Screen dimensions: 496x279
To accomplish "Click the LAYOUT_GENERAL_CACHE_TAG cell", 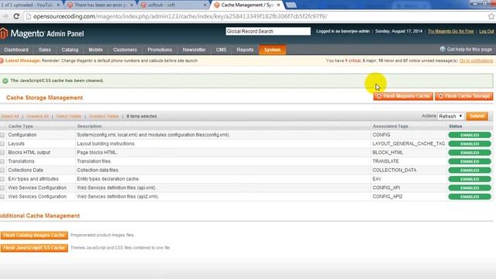I will tap(408, 143).
